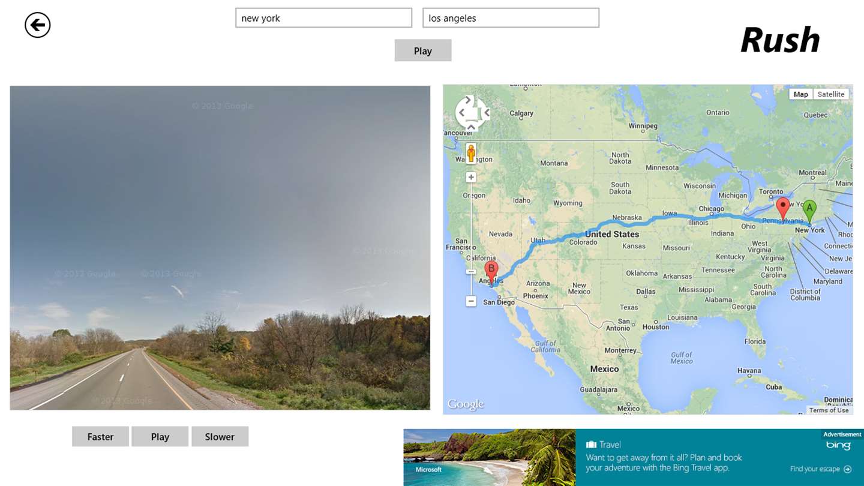Pan the map left with the arrow
The height and width of the screenshot is (486, 864).
(461, 112)
